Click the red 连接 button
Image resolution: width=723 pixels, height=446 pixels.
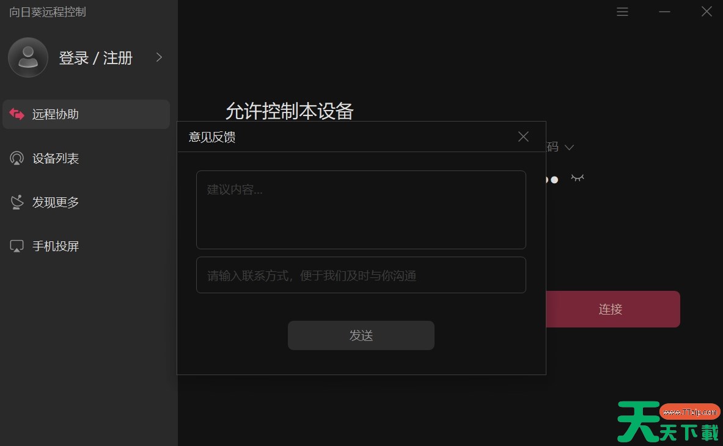pos(611,309)
